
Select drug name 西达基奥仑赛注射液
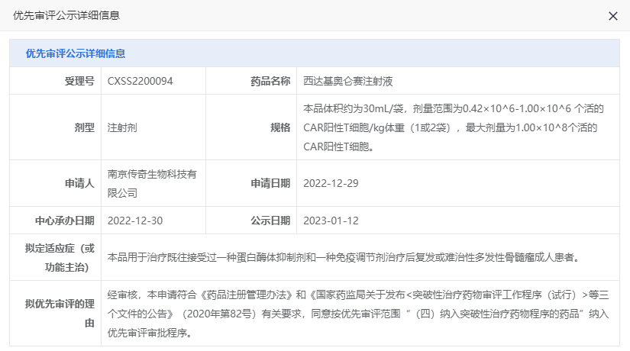point(347,81)
